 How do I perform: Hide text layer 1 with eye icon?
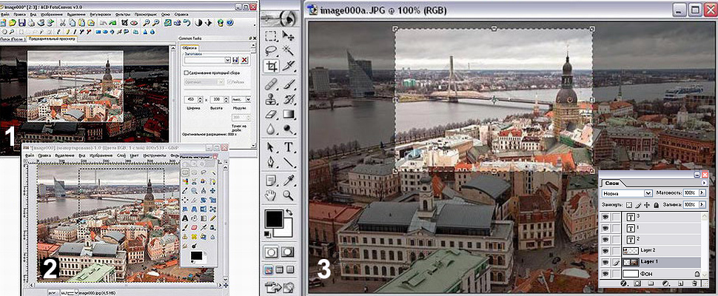tap(605, 228)
